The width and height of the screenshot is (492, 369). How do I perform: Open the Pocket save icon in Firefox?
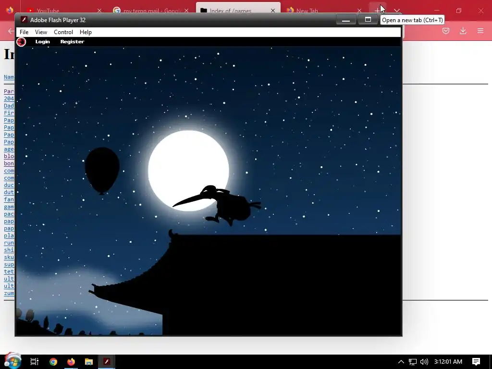(x=446, y=31)
